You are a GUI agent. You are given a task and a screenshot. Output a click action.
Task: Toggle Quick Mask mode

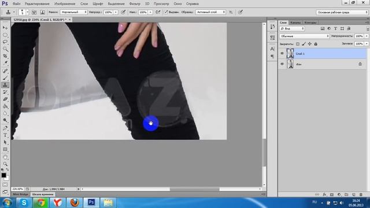[5, 185]
